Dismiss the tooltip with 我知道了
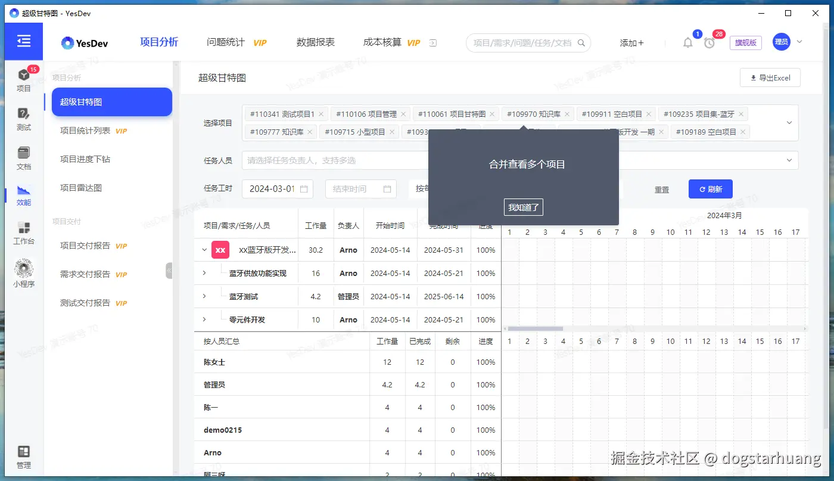The height and width of the screenshot is (481, 834). (523, 207)
